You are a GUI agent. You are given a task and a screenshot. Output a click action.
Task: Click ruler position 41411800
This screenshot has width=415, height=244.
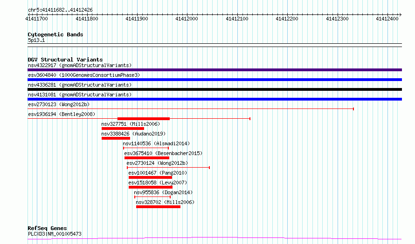pyautogui.click(x=87, y=19)
